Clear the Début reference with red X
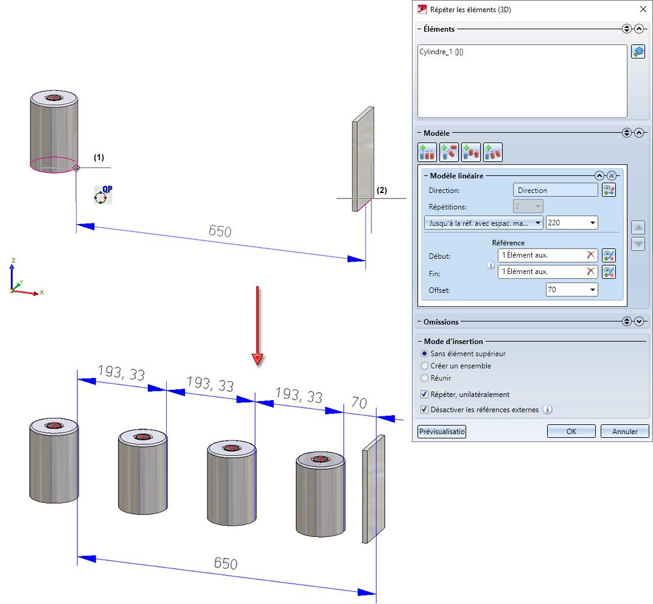 (x=590, y=256)
